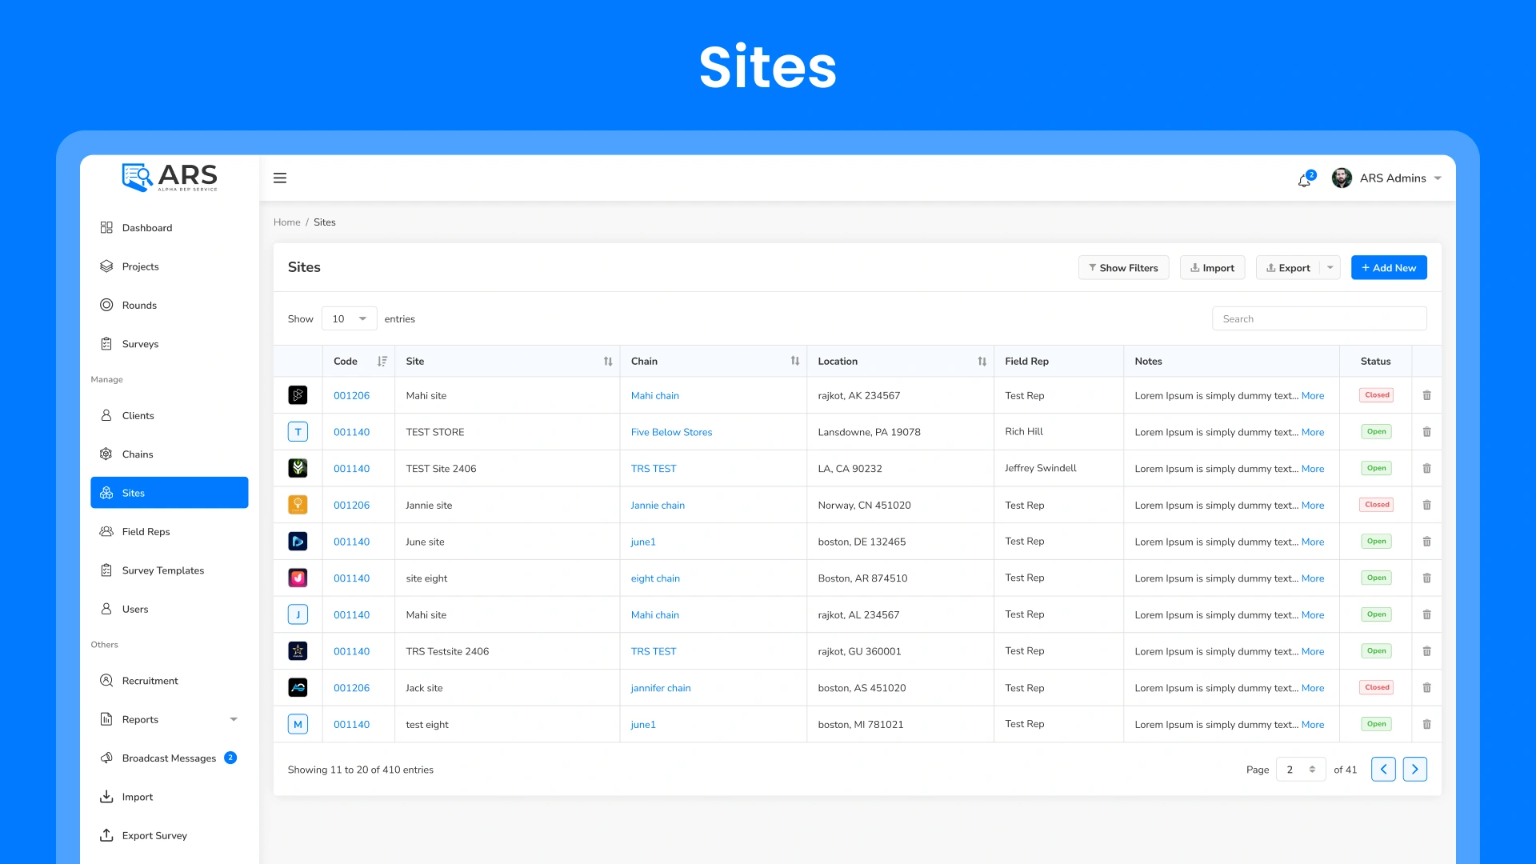Open Users in the sidebar

point(170,609)
